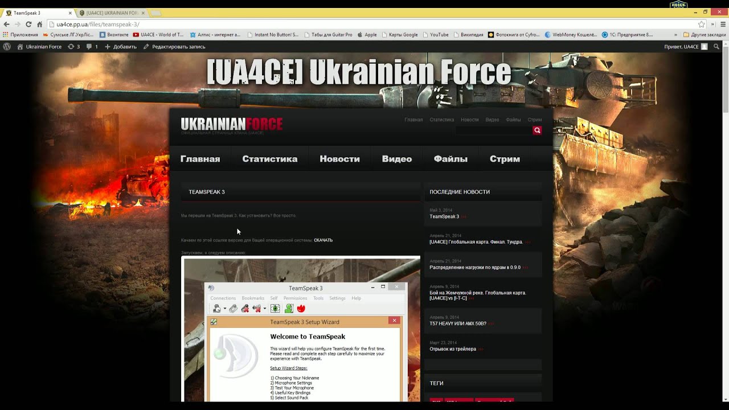Open the Вконтакте bookmark
Image resolution: width=729 pixels, height=410 pixels.
click(x=114, y=35)
